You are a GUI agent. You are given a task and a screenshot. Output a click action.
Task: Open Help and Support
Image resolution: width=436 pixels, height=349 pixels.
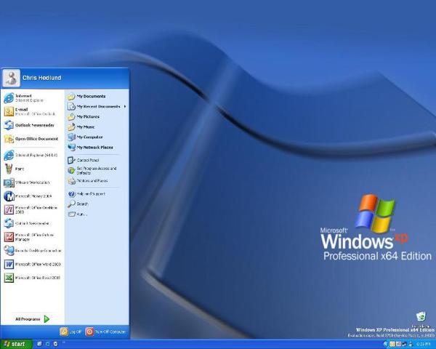97,194
